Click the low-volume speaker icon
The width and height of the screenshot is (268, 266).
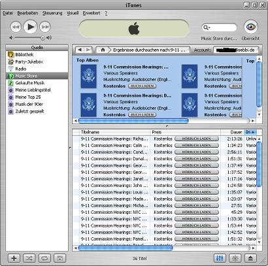[11, 38]
